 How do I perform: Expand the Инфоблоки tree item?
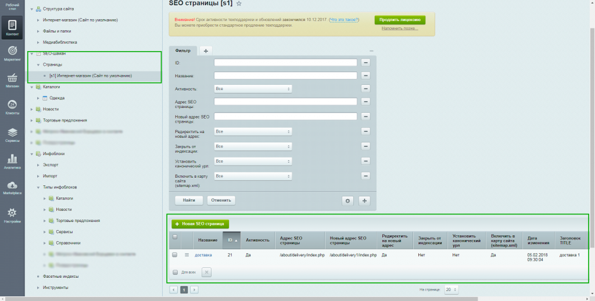32,153
